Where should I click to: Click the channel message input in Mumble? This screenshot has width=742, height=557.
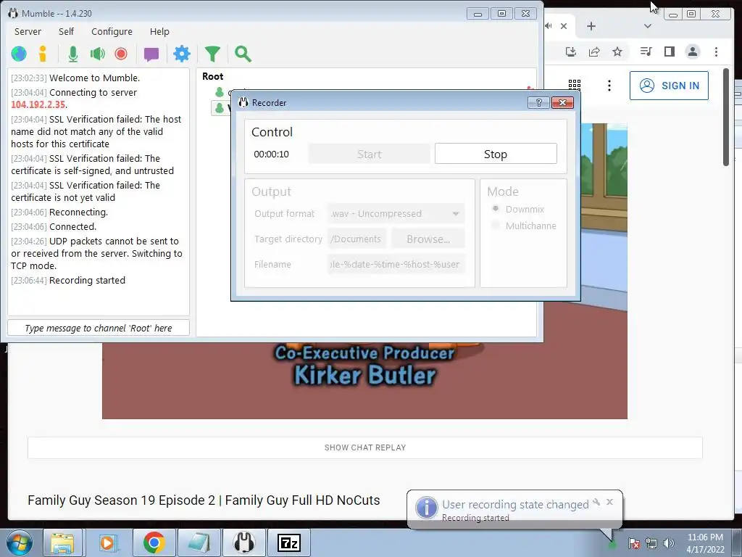pyautogui.click(x=99, y=329)
